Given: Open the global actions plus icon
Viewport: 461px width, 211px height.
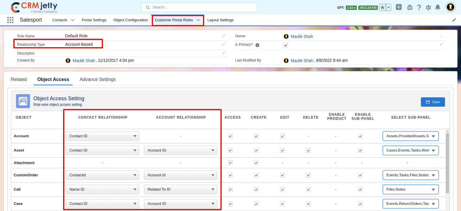Looking at the screenshot, I should click(399, 7).
